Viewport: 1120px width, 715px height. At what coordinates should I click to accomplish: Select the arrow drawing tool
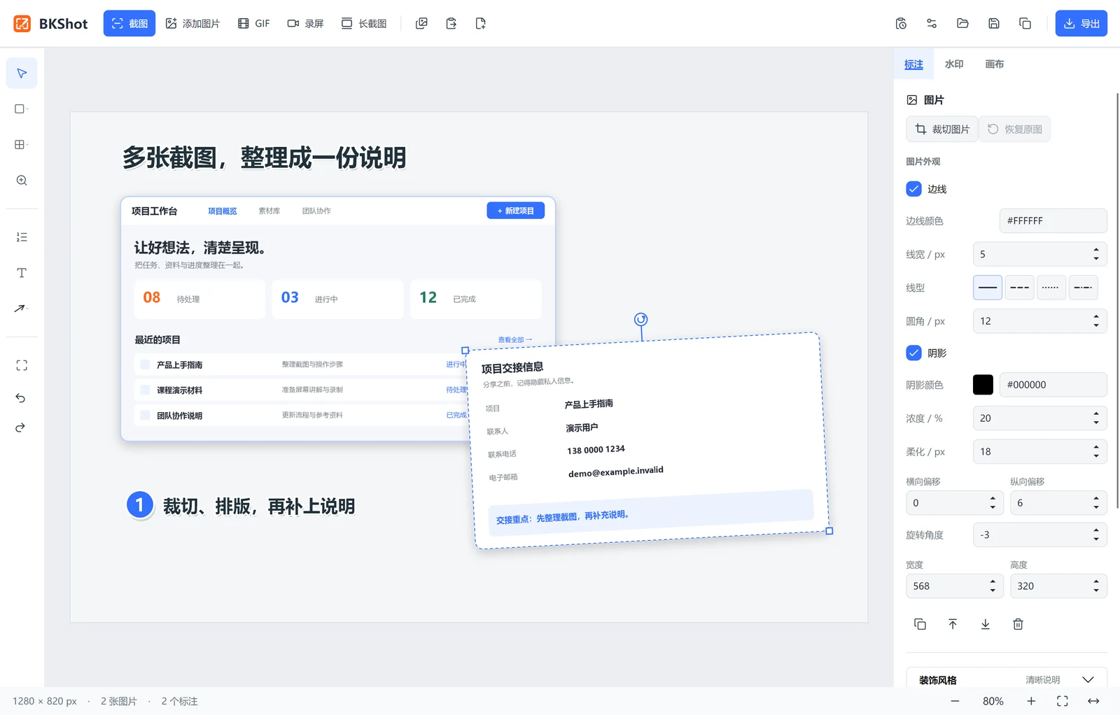coord(22,309)
